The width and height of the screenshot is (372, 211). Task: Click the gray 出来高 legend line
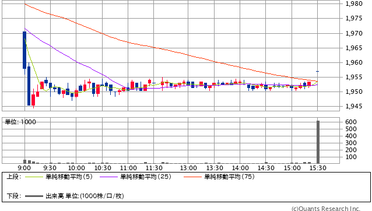pos(34,196)
